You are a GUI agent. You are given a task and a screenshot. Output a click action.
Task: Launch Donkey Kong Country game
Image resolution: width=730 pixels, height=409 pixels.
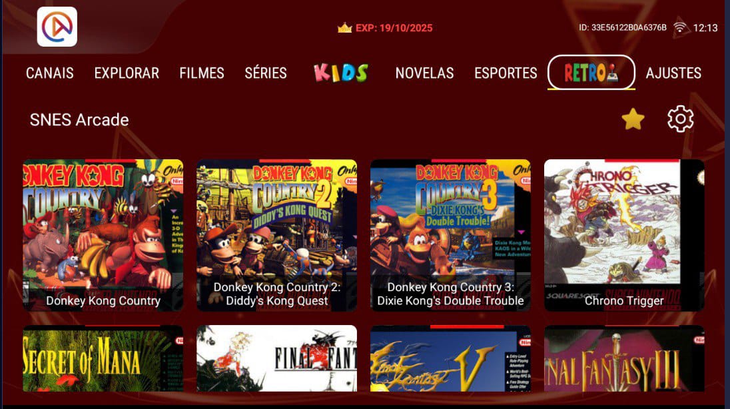point(103,235)
